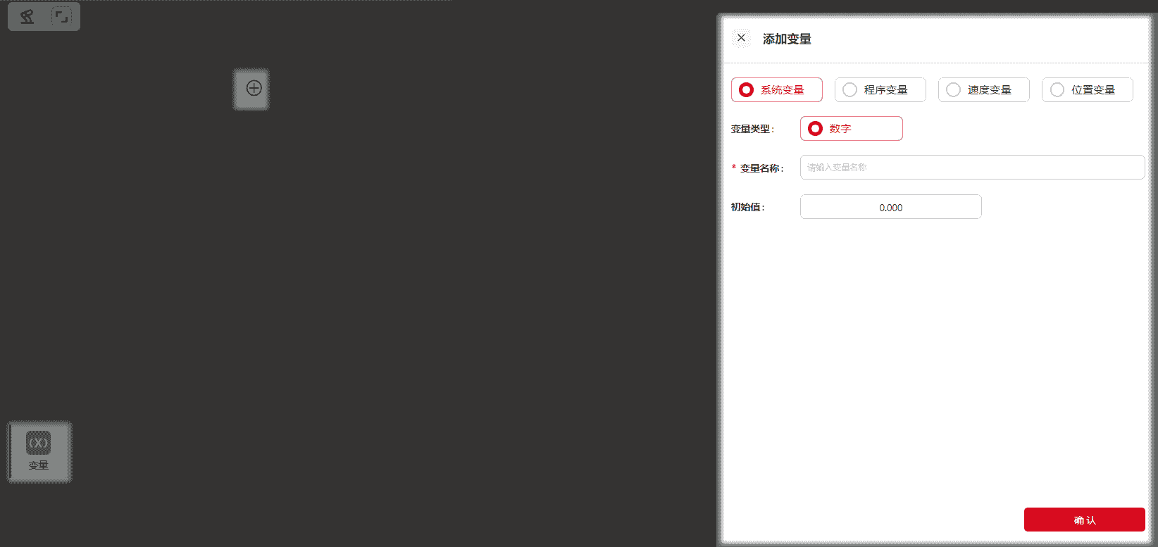Click the robot arm icon
This screenshot has height=547, width=1158.
(27, 16)
